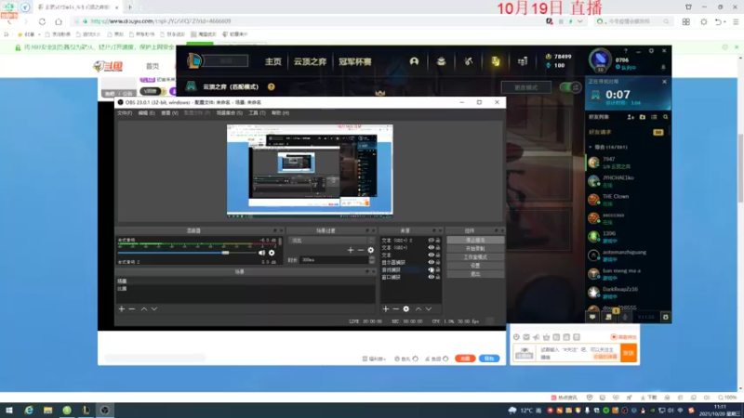Open the profile icon in League client
The image size is (744, 418).
pos(414,61)
